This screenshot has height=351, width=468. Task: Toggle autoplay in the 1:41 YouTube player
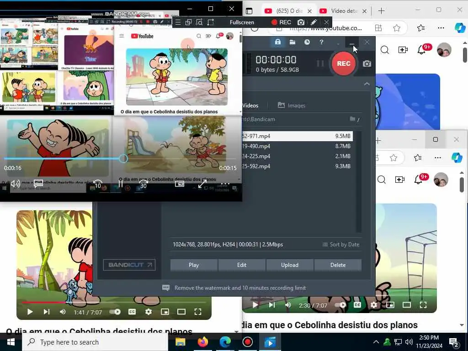[x=115, y=312]
